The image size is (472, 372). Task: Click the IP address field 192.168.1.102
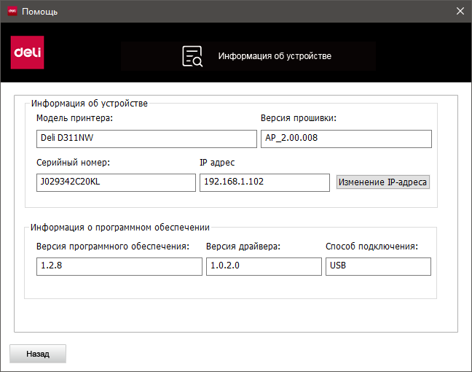264,182
